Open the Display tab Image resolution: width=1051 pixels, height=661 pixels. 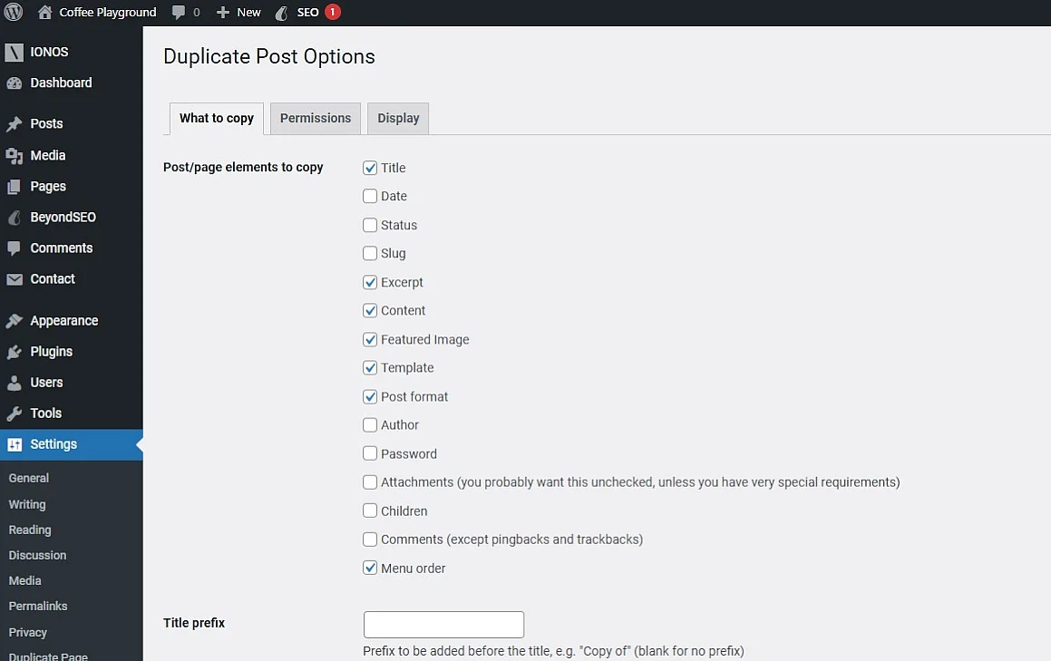click(398, 119)
